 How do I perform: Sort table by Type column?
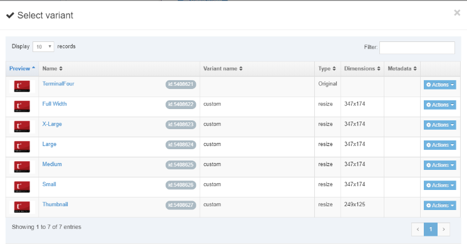point(327,68)
